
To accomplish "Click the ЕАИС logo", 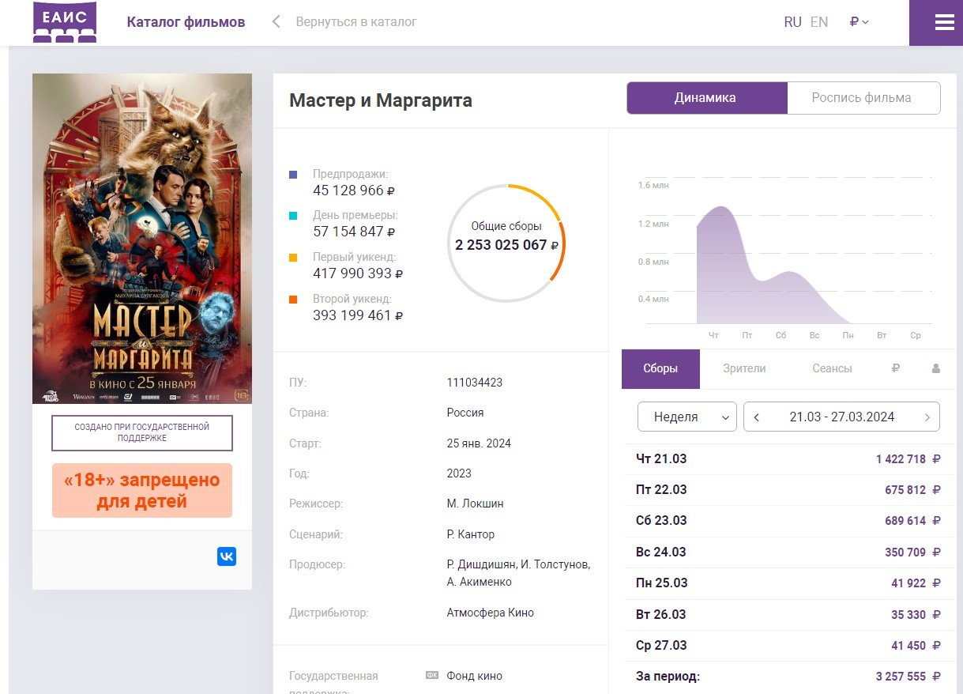I will (x=65, y=22).
